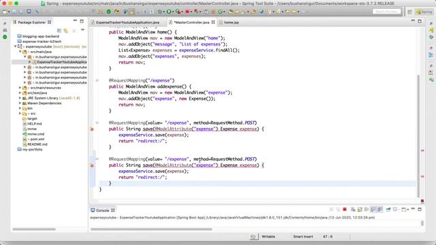This screenshot has height=245, width=436.
Task: Switch to ExpenseTrackerYoutubeApplication.java tab
Action: [127, 22]
